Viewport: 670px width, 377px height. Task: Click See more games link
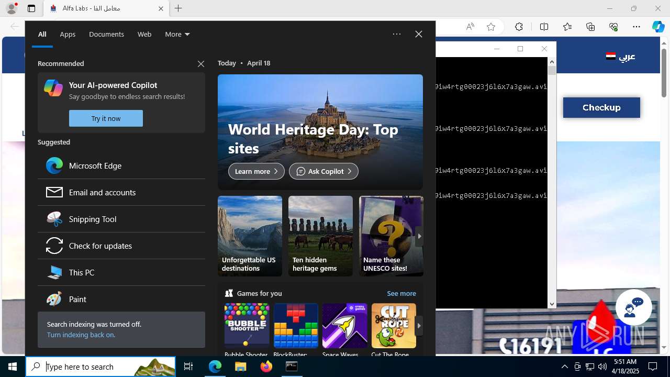pos(401,293)
